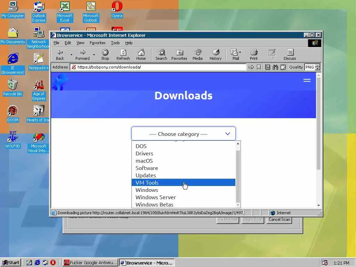Click the clock in the system tray
The width and height of the screenshot is (356, 267).
click(341, 263)
